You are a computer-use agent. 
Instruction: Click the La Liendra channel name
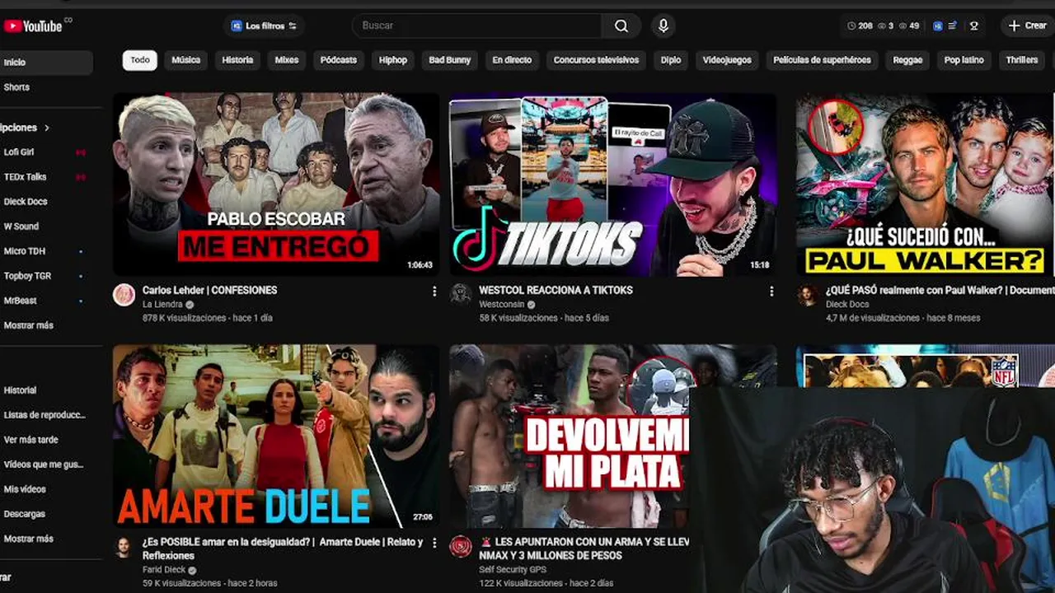[x=162, y=305]
